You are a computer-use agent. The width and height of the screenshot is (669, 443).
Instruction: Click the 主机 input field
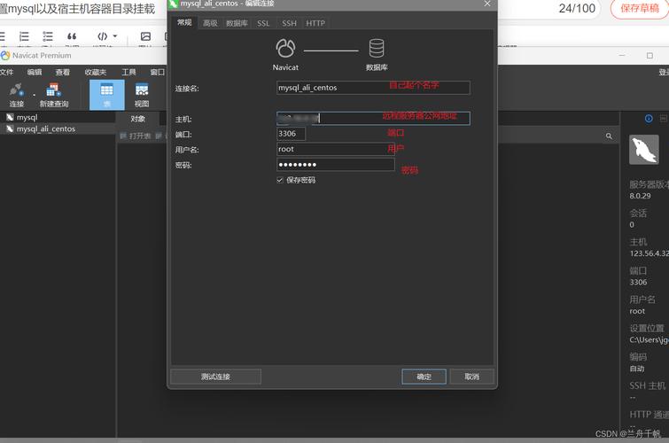(x=373, y=118)
